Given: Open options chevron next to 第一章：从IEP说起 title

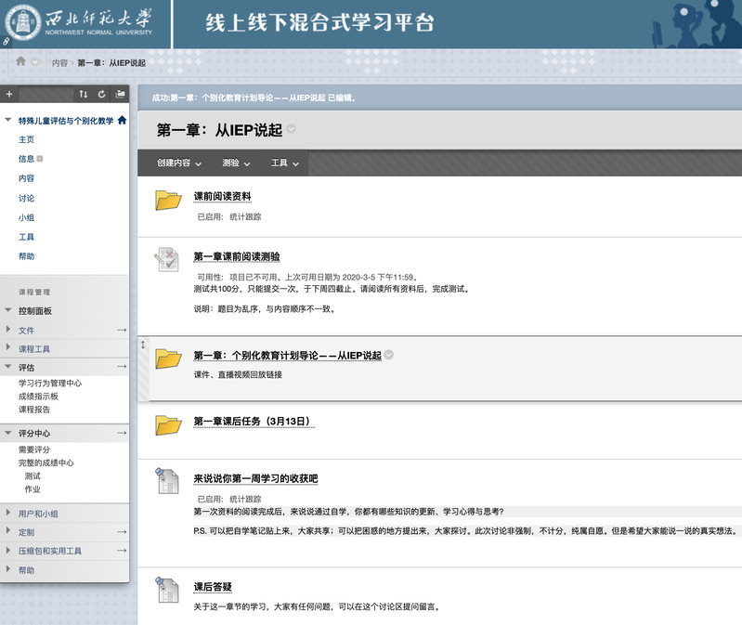Looking at the screenshot, I should [292, 129].
